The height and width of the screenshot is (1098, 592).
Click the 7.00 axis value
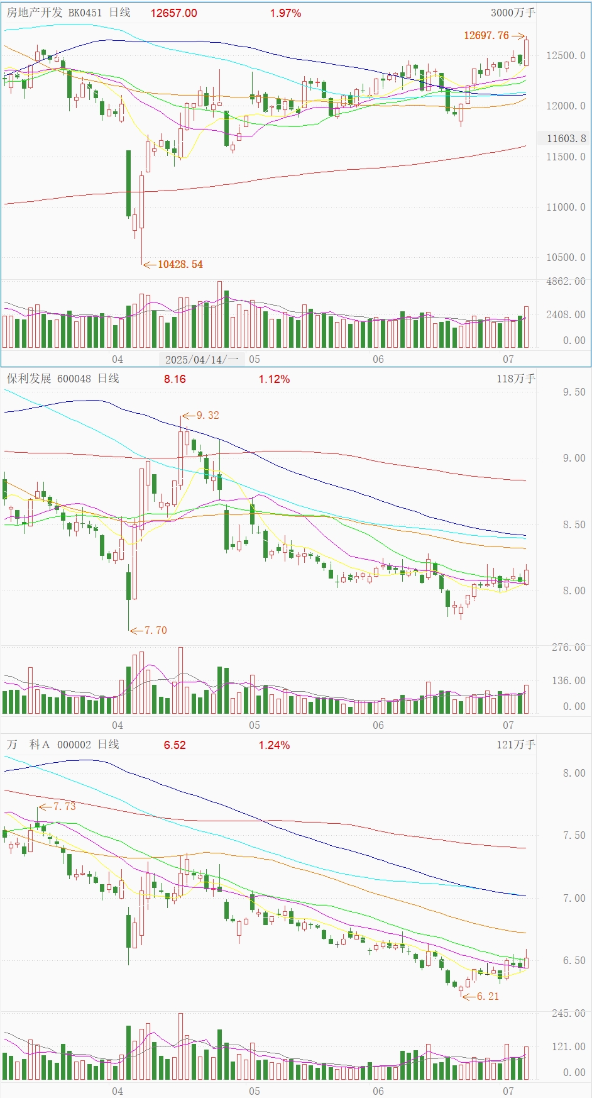click(x=574, y=898)
